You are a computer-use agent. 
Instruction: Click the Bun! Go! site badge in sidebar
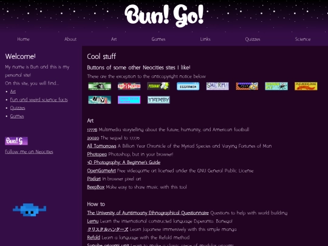coord(16,141)
